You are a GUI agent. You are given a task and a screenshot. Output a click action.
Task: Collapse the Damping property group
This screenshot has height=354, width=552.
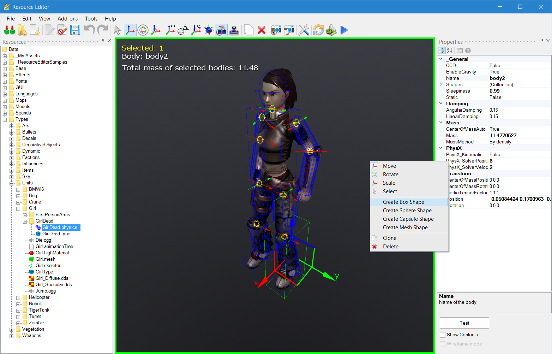click(x=441, y=104)
